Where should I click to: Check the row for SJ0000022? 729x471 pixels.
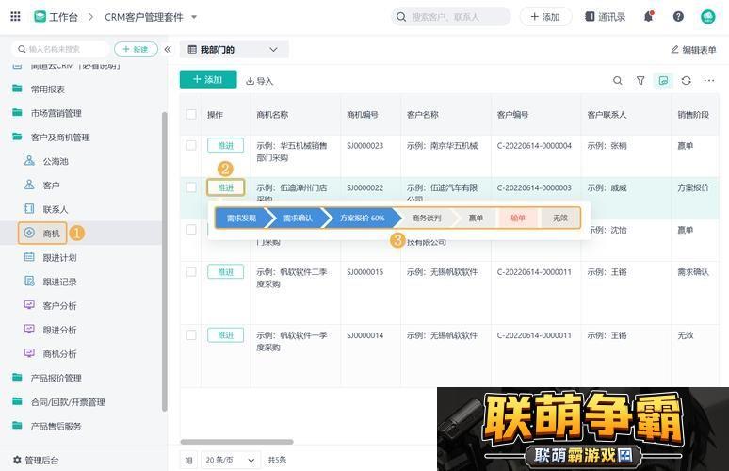(191, 187)
